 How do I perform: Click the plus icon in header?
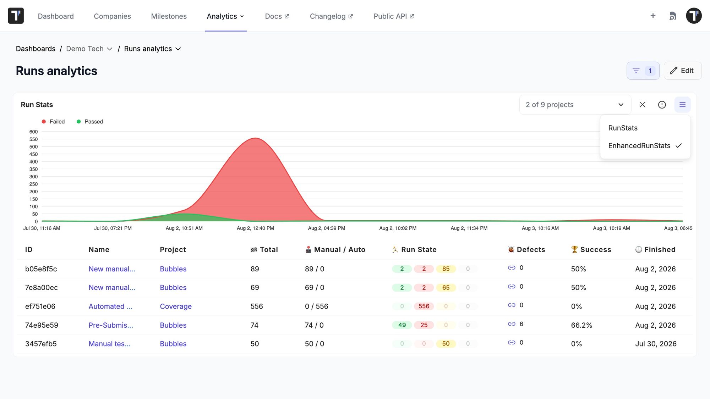[653, 16]
